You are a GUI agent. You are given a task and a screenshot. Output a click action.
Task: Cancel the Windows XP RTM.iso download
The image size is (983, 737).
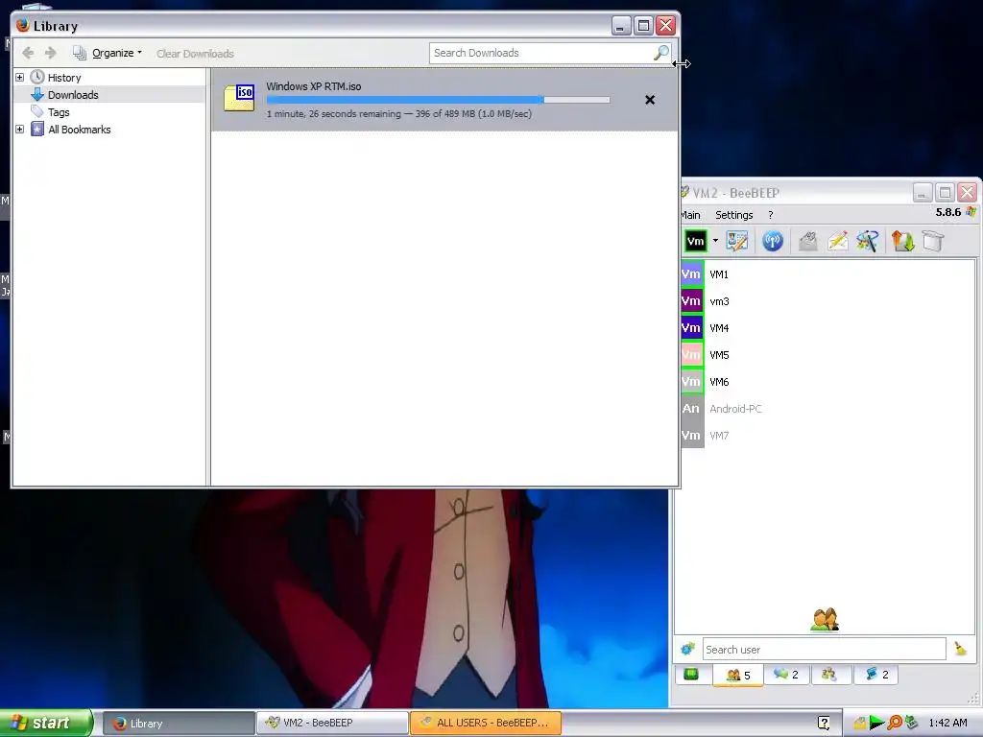pyautogui.click(x=650, y=100)
